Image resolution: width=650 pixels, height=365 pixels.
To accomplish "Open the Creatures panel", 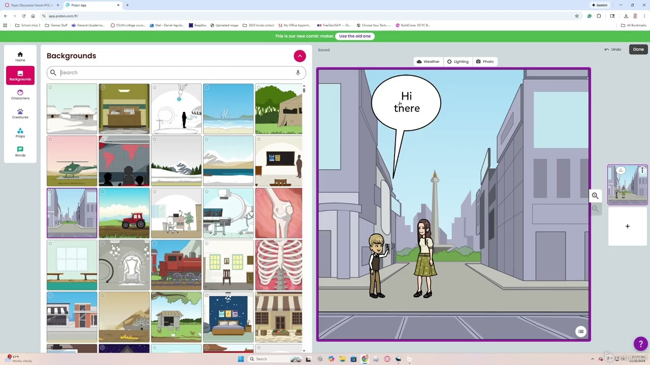I will (20, 114).
